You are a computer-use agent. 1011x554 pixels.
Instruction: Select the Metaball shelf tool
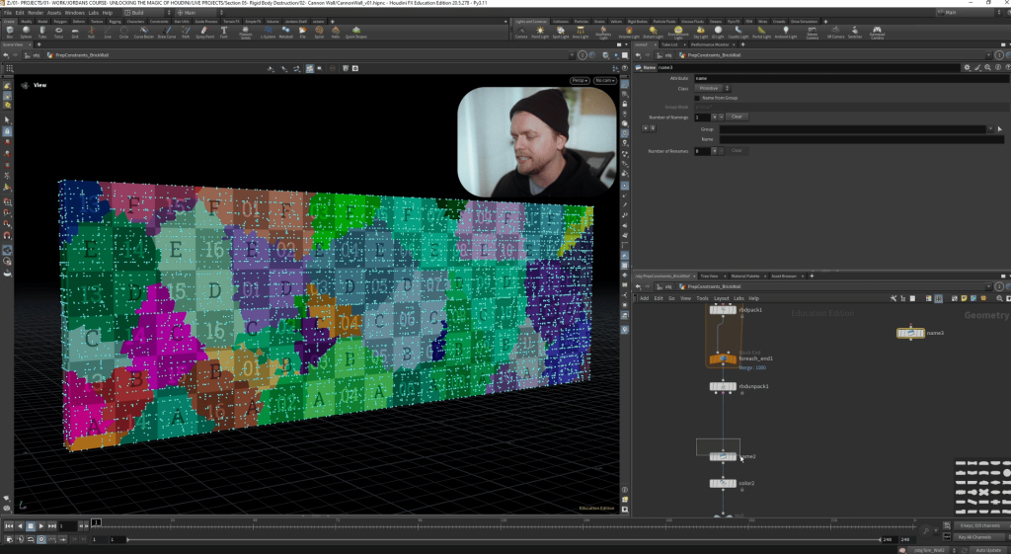click(285, 32)
